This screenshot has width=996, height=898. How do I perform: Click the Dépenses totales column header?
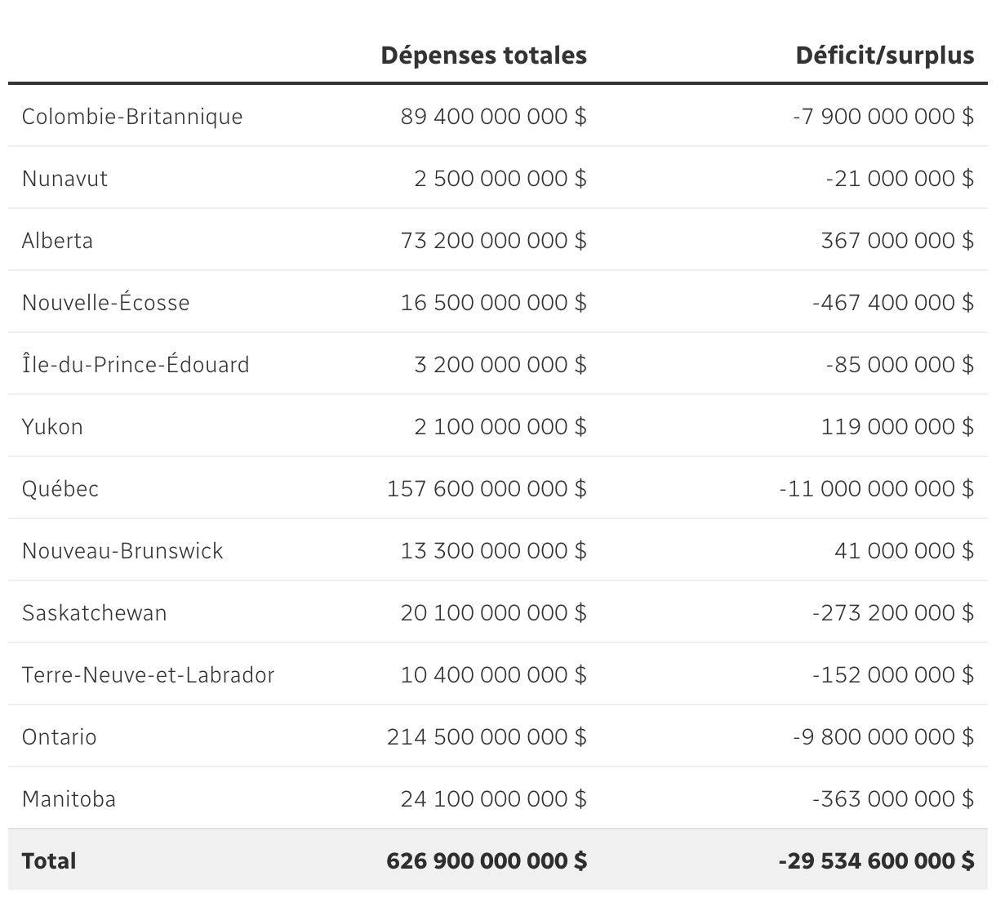(483, 56)
